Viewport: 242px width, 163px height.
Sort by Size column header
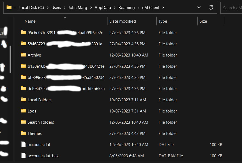point(203,21)
